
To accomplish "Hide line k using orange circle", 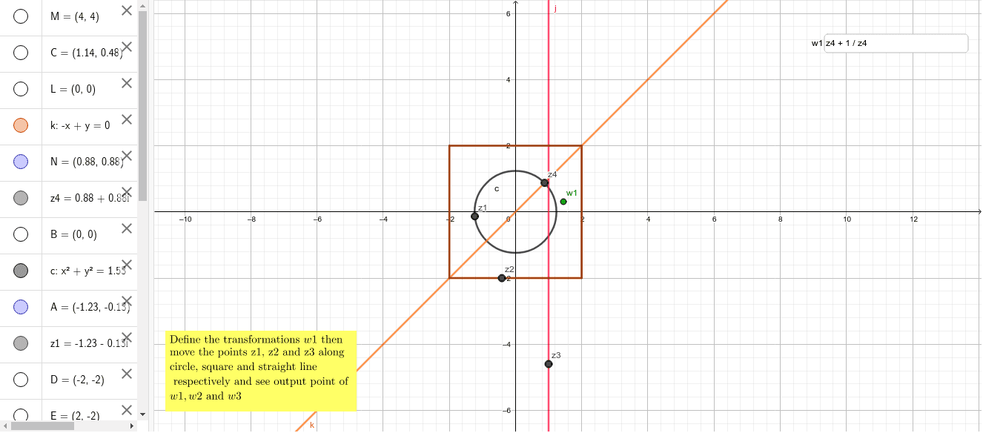I will pyautogui.click(x=21, y=125).
